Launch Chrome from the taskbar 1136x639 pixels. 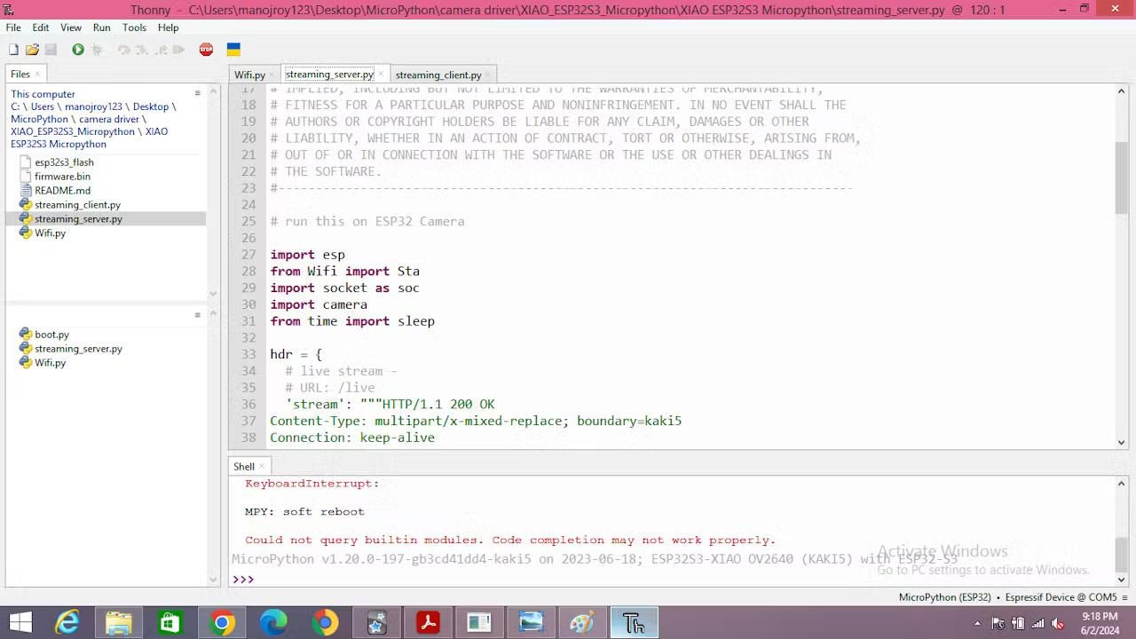222,623
